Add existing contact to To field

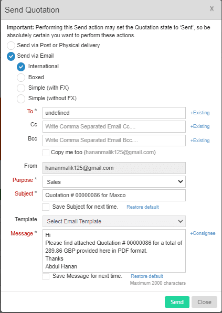(x=200, y=113)
